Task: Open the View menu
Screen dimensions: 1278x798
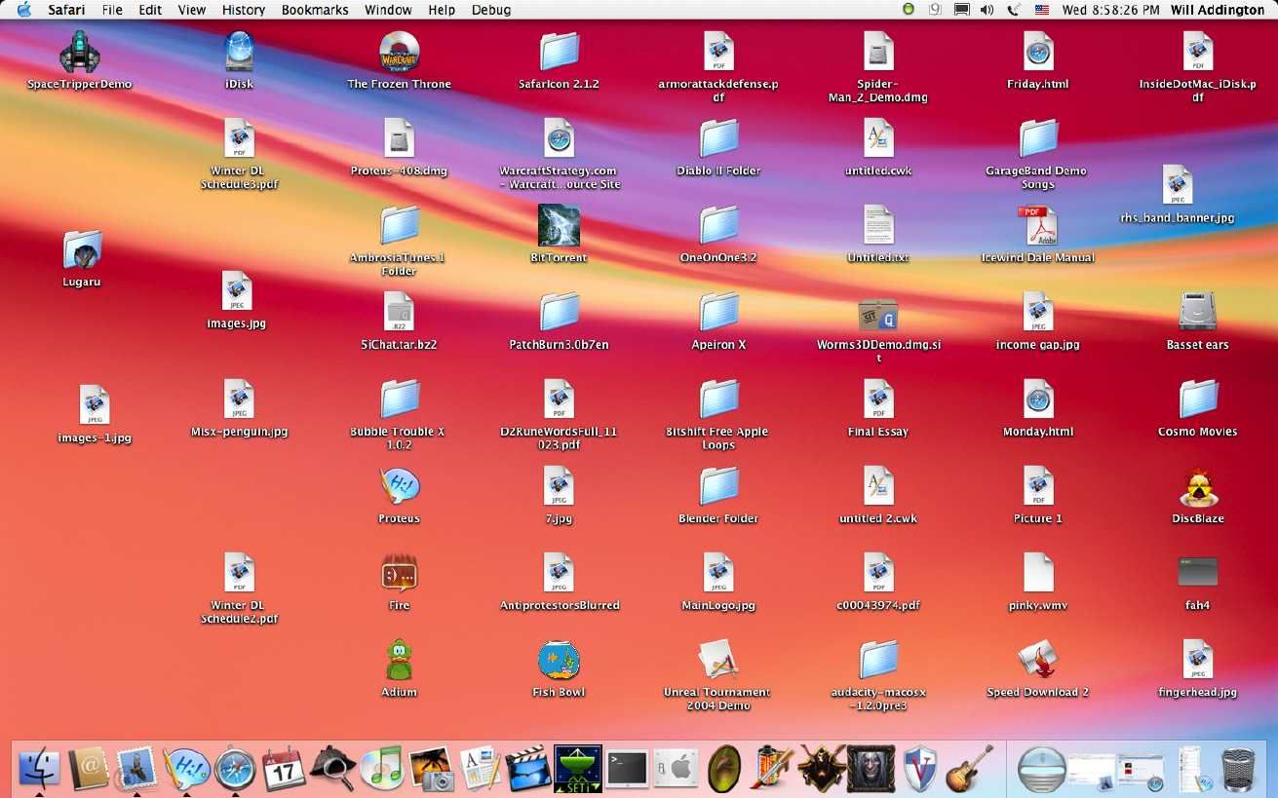Action: [192, 10]
